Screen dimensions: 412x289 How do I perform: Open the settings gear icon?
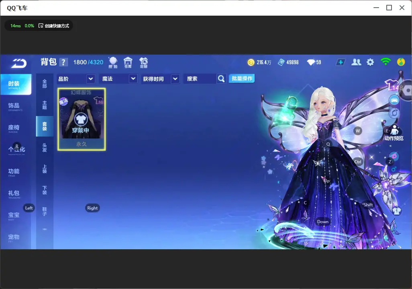[370, 62]
